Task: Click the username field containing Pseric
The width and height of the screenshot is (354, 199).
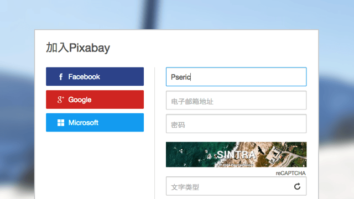Action: [x=236, y=77]
